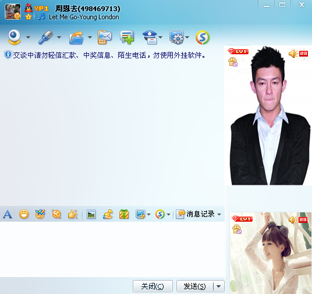Viewport: 312px width, 294px height.
Task: Click the contact avatar in the title bar
Action: click(13, 12)
